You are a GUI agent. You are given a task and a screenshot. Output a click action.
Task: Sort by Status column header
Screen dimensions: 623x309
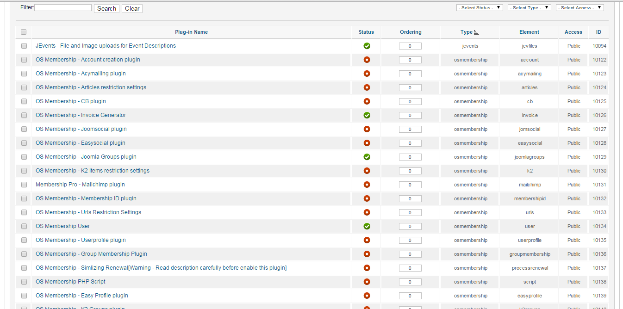pyautogui.click(x=366, y=32)
